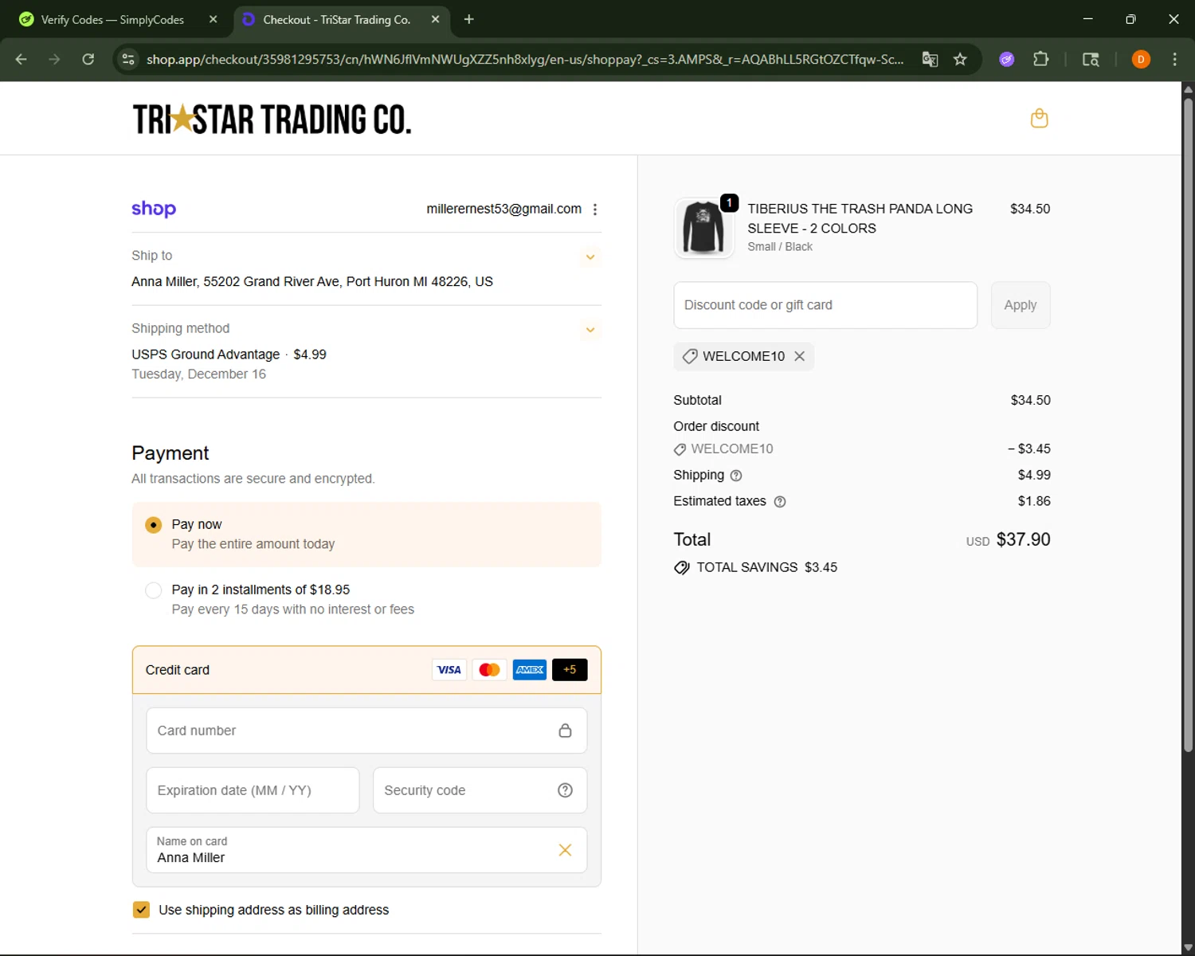Click the TriStar Trading Co. logo
Screen dimensions: 1195x956
click(272, 119)
